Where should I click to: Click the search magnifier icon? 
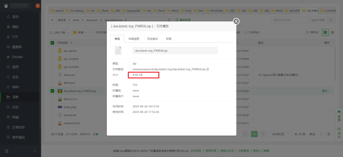pyautogui.click(x=331, y=20)
